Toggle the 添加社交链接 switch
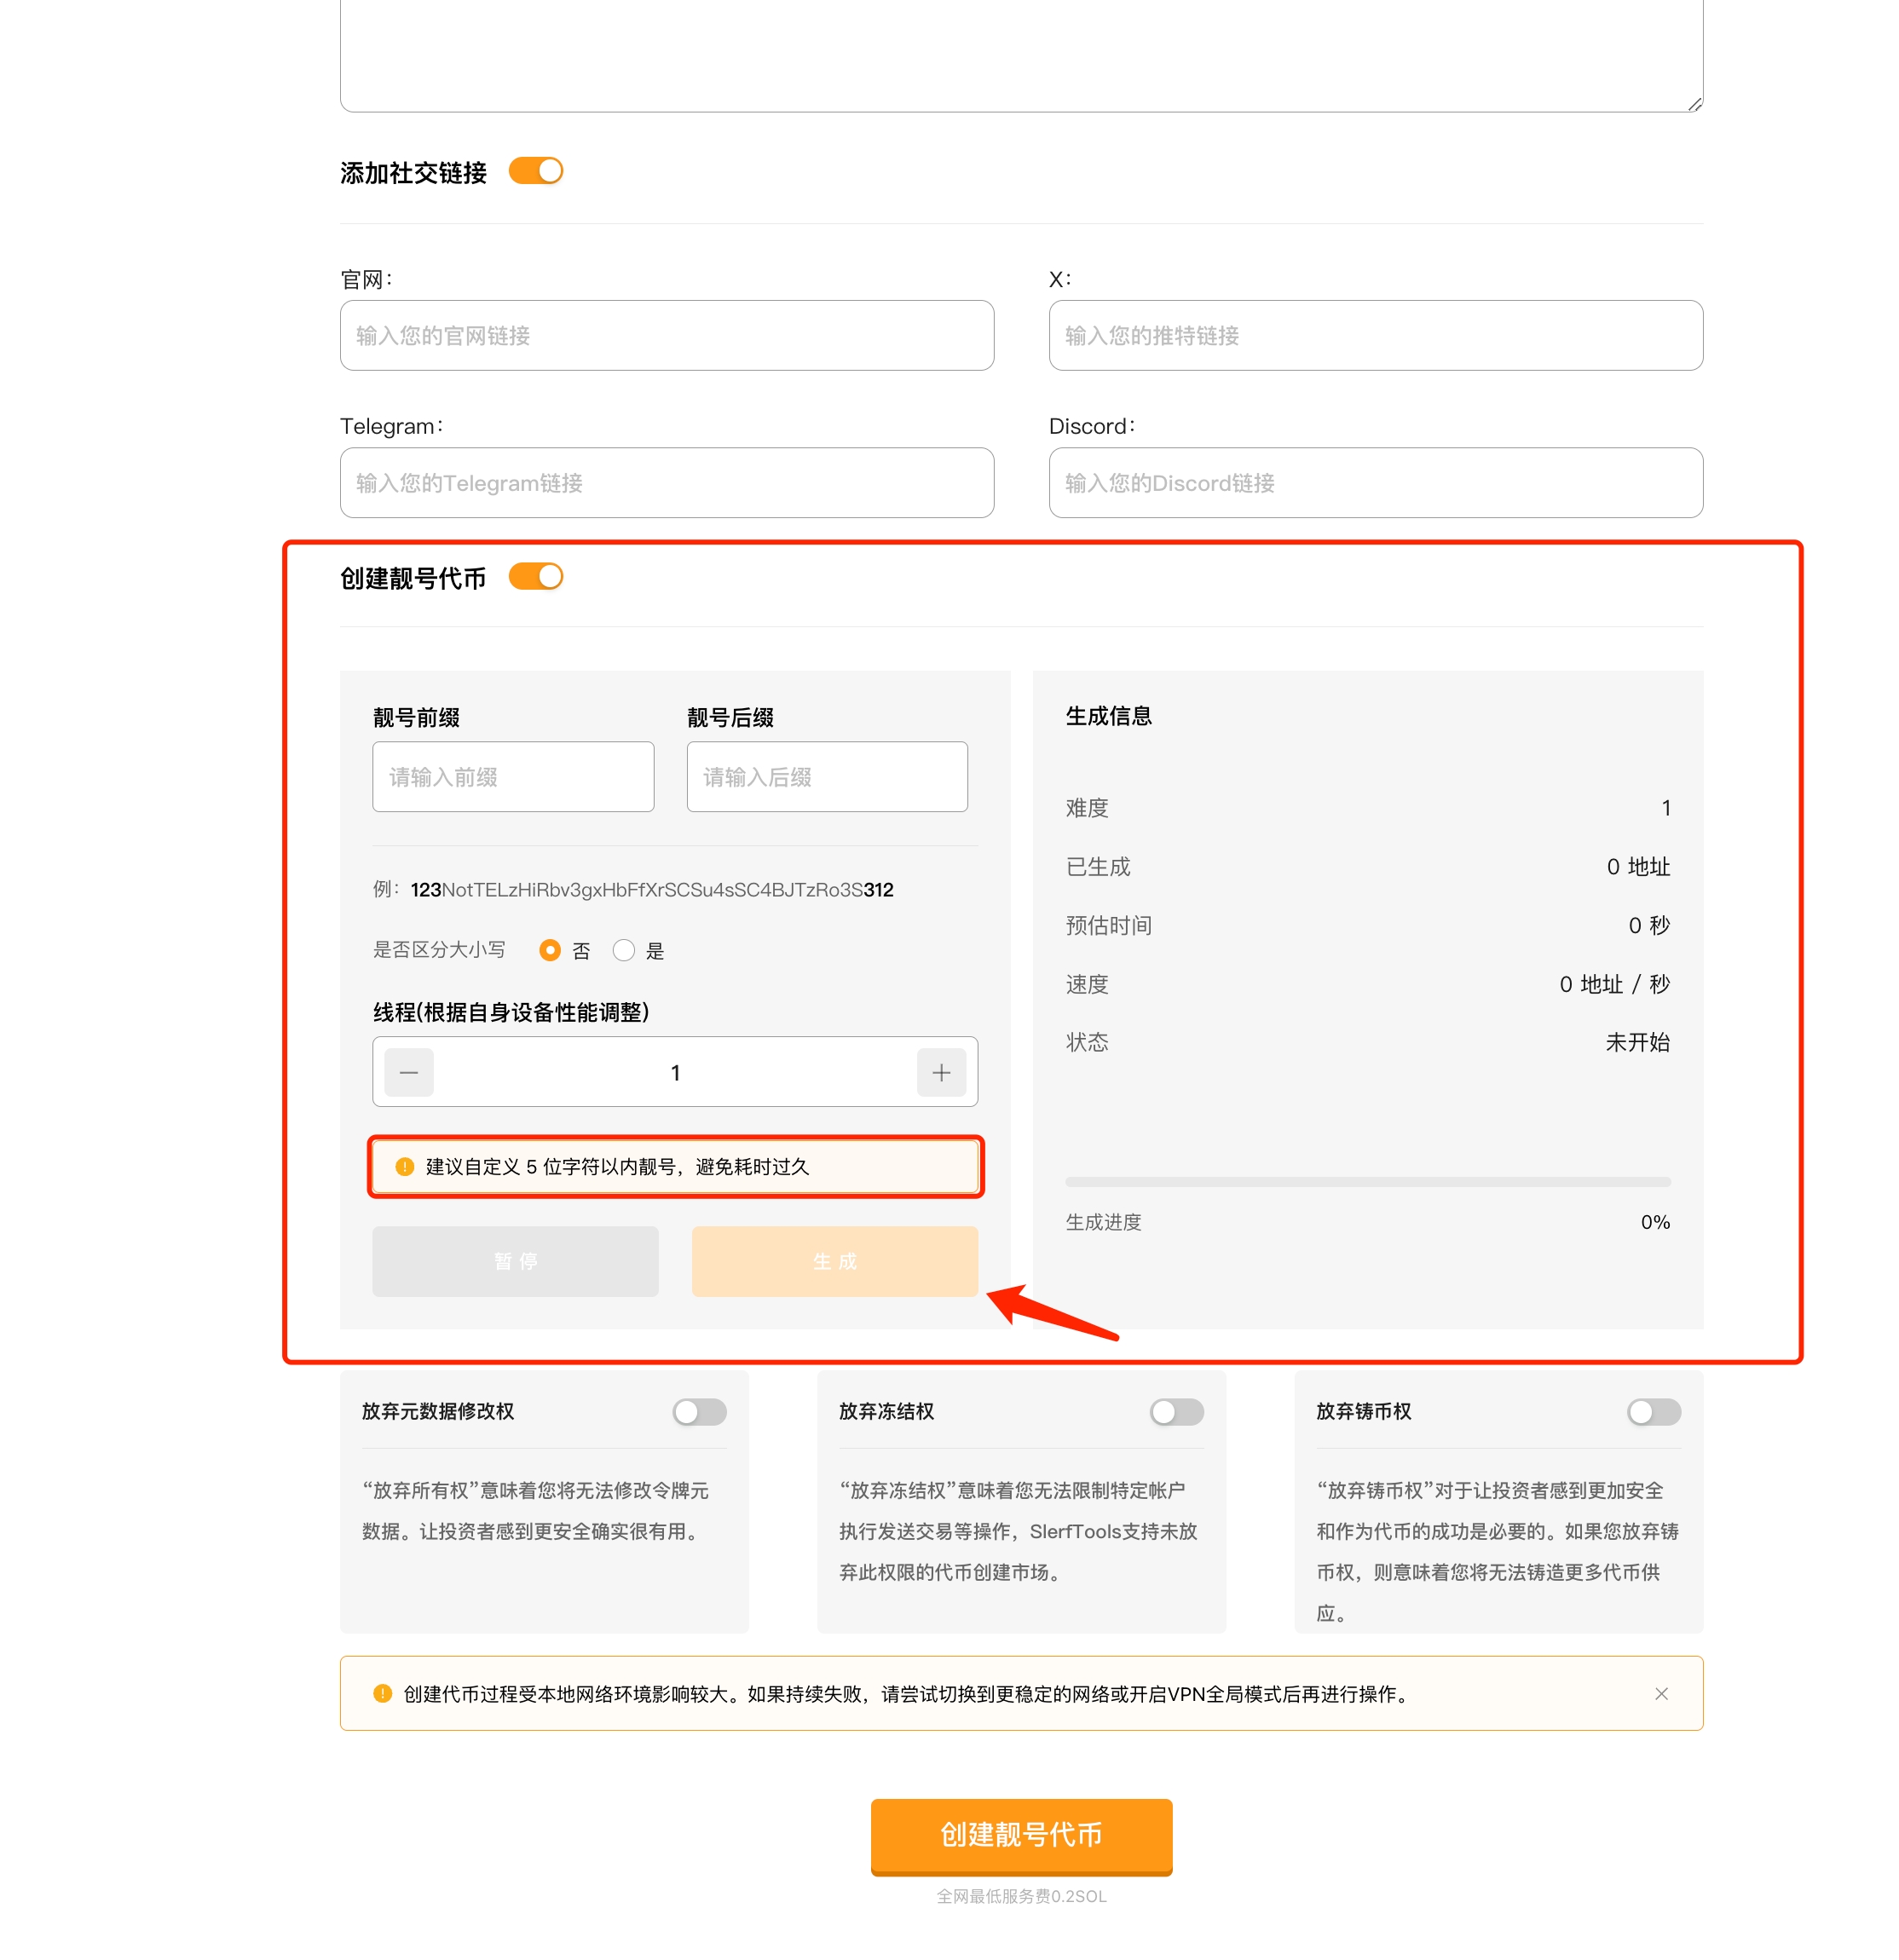 535,171
